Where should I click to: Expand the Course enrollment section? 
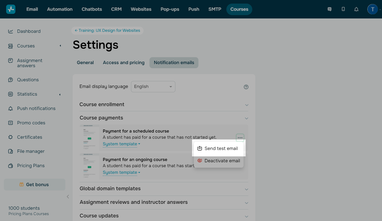coord(164,105)
